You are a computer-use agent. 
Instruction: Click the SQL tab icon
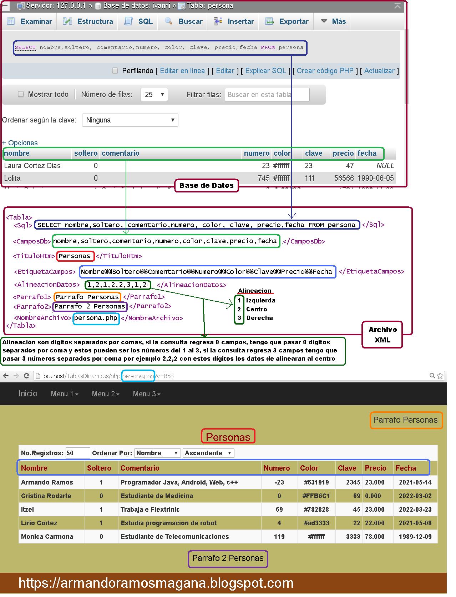point(128,21)
